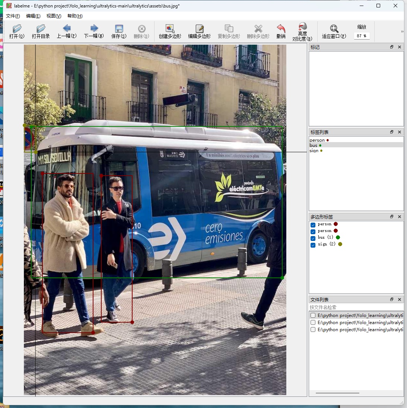Click the left person box bottom-right vertex
407x408 pixels.
tap(93, 333)
